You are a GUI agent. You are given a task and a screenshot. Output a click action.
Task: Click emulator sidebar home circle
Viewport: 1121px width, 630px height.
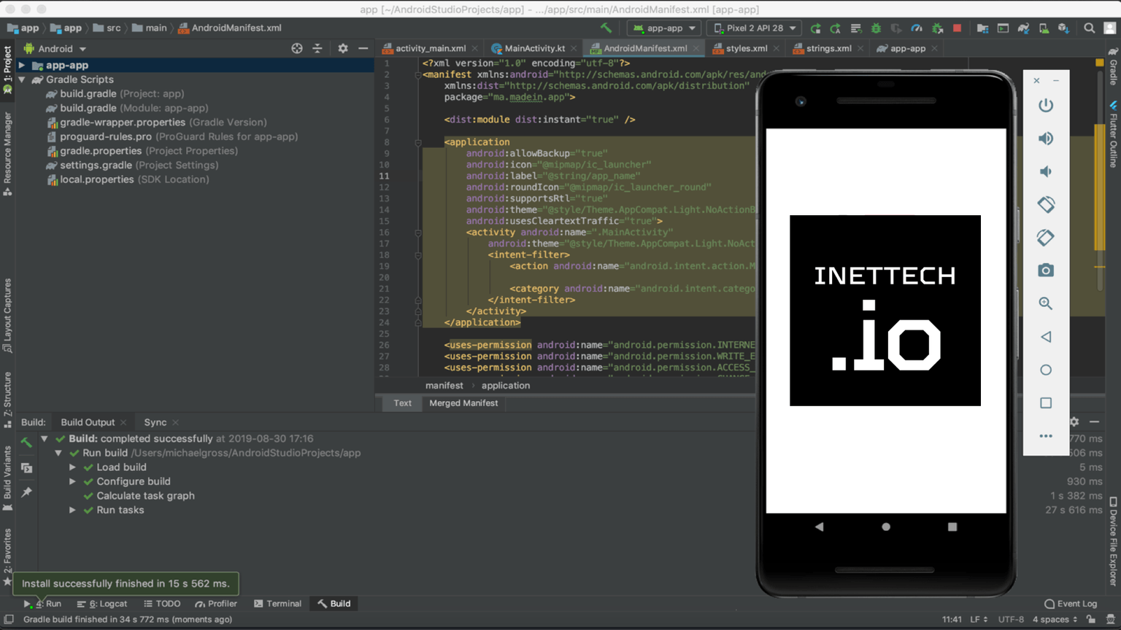coord(1046,370)
